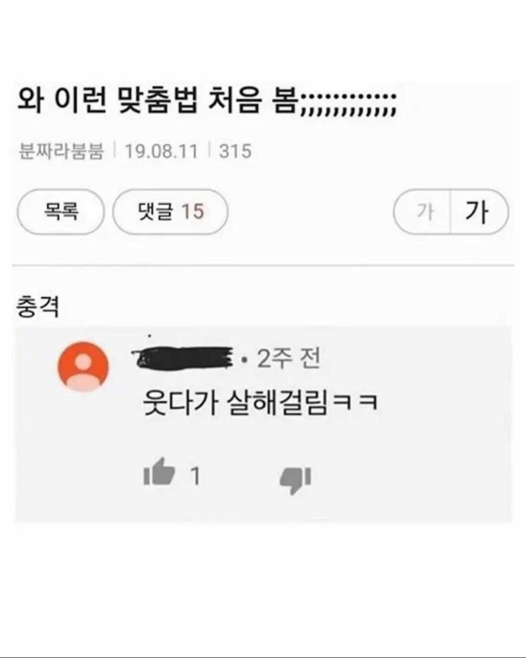Click the post date 19.08.11
This screenshot has height=658, width=526.
[161, 151]
